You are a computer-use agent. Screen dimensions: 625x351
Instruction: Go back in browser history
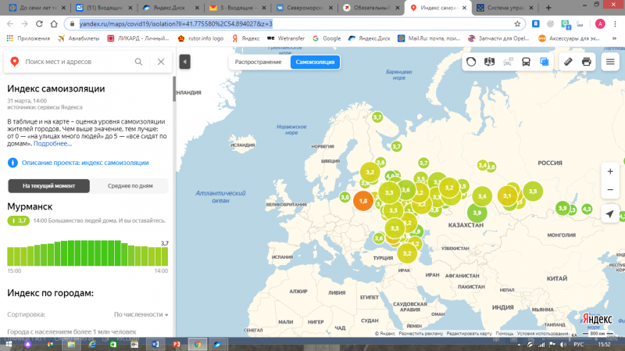[10, 24]
